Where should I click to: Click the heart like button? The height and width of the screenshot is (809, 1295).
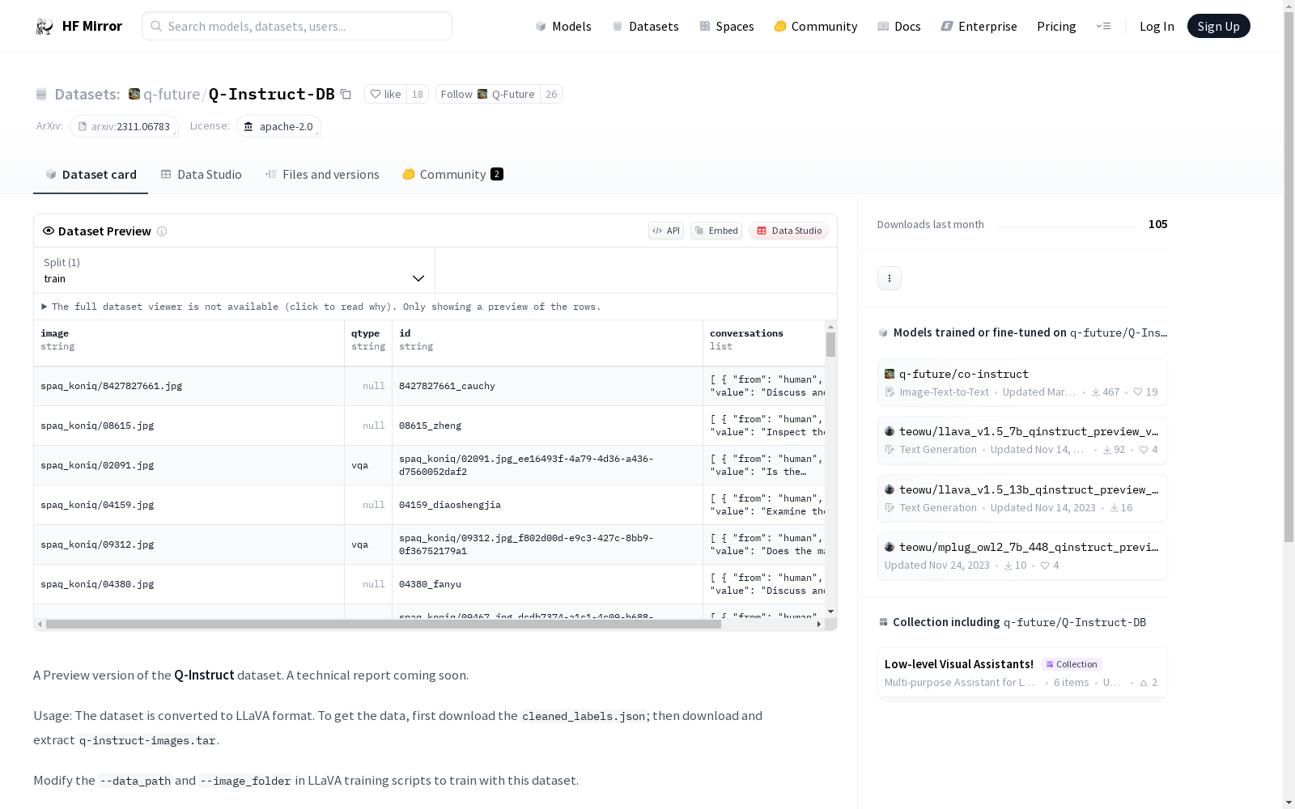pyautogui.click(x=385, y=94)
